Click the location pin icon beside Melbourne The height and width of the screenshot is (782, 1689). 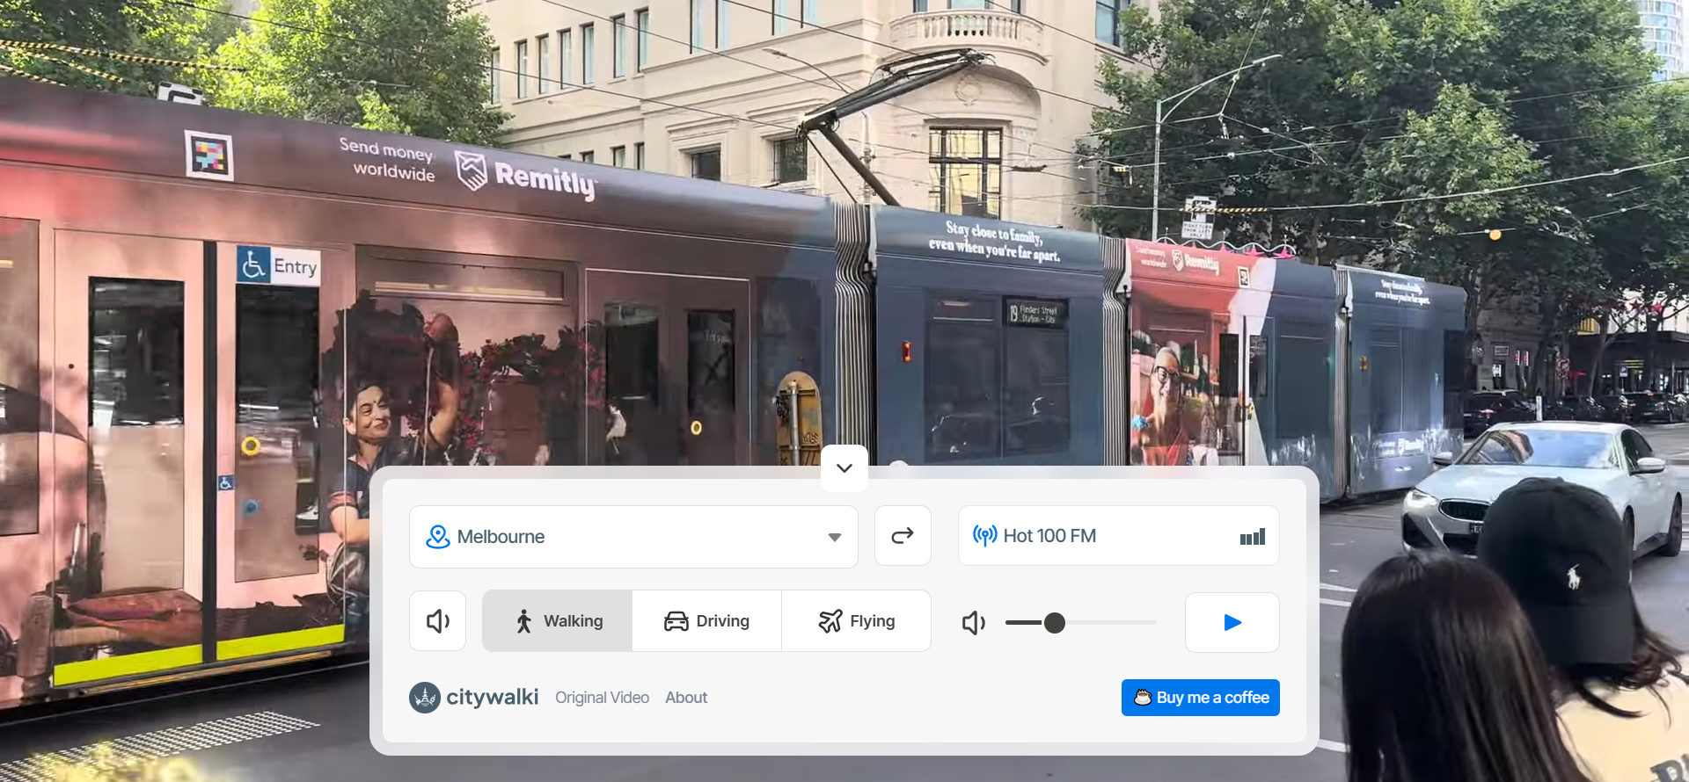[x=437, y=536]
